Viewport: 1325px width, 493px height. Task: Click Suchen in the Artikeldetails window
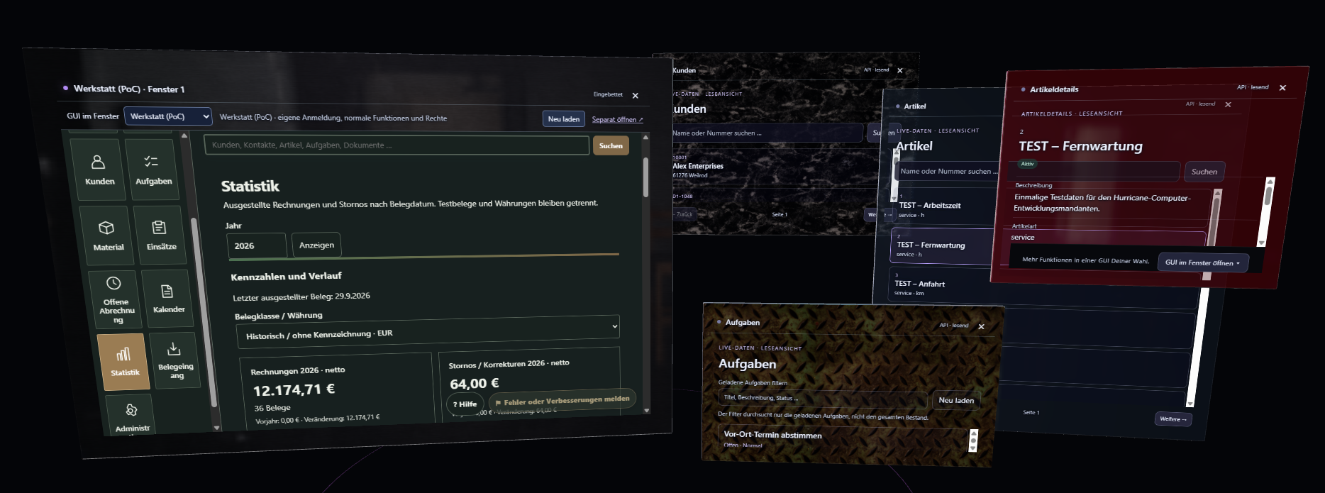(x=1204, y=172)
